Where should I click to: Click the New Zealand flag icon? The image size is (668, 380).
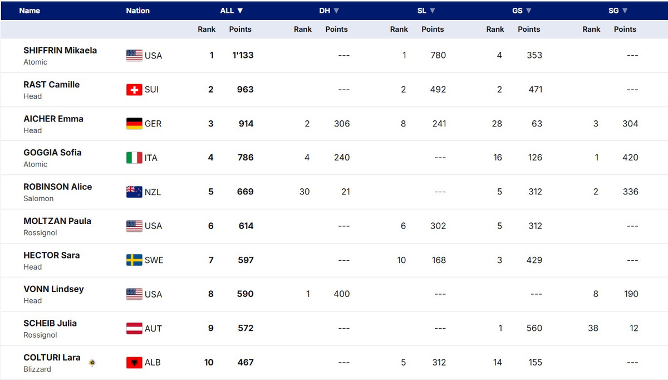[x=134, y=192]
